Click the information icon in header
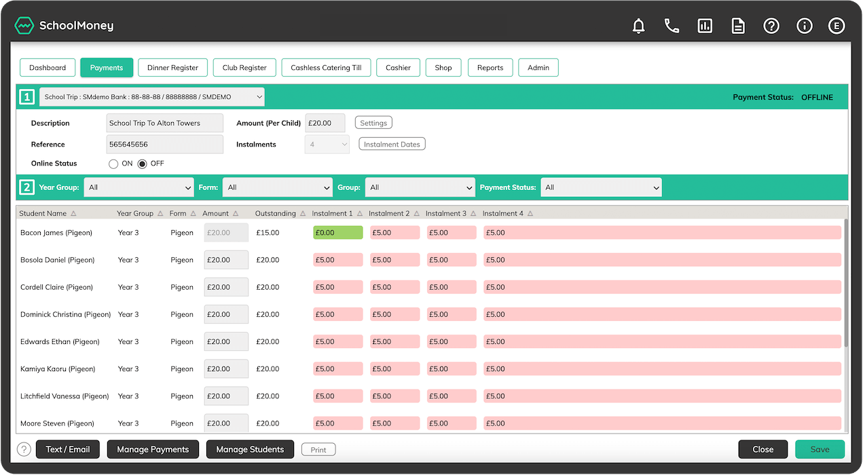The image size is (863, 475). pyautogui.click(x=805, y=26)
